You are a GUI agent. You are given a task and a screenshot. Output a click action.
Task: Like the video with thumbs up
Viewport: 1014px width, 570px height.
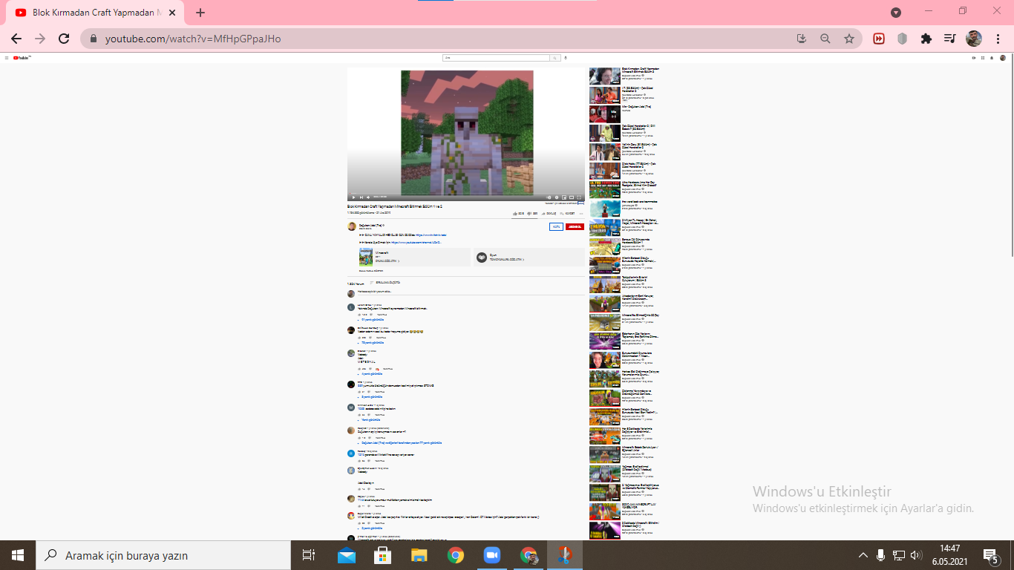[x=518, y=213]
